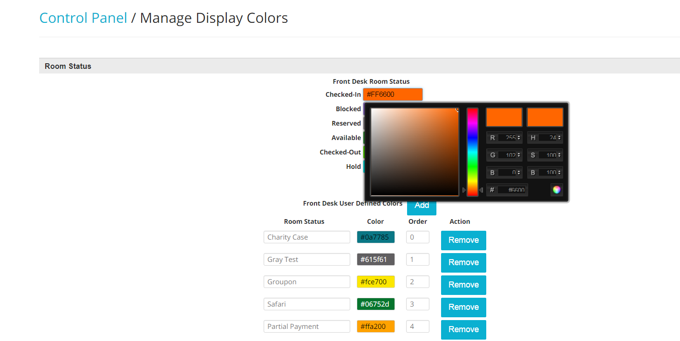The height and width of the screenshot is (341, 680).
Task: Click the R value input field
Action: coord(507,138)
